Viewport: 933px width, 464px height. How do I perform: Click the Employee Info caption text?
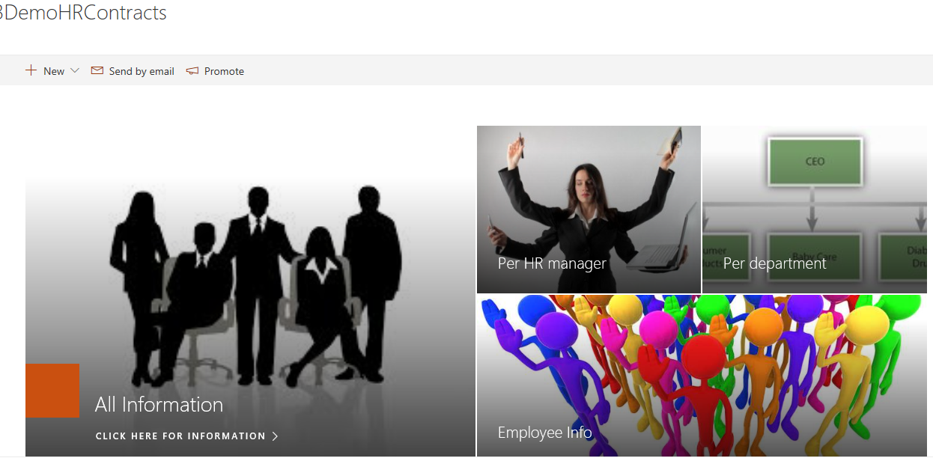click(x=544, y=432)
